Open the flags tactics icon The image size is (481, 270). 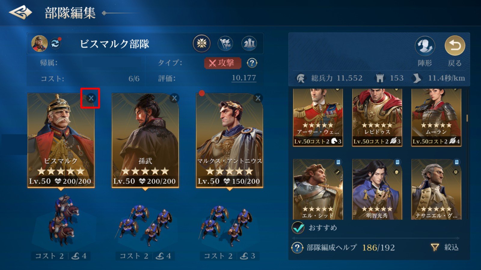pos(225,43)
